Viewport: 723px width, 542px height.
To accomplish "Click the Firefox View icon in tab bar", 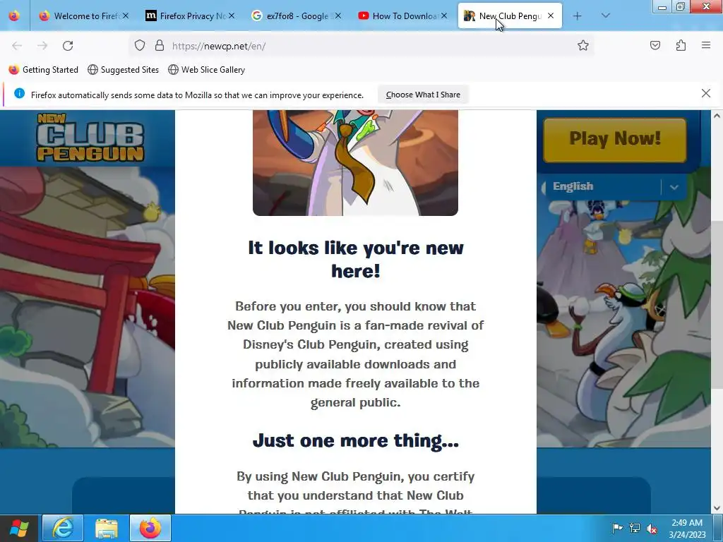I will (14, 16).
